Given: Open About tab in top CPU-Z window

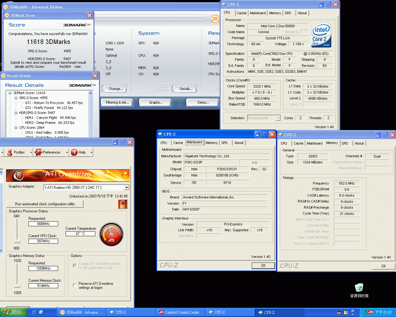Looking at the screenshot, I should pyautogui.click(x=302, y=13).
